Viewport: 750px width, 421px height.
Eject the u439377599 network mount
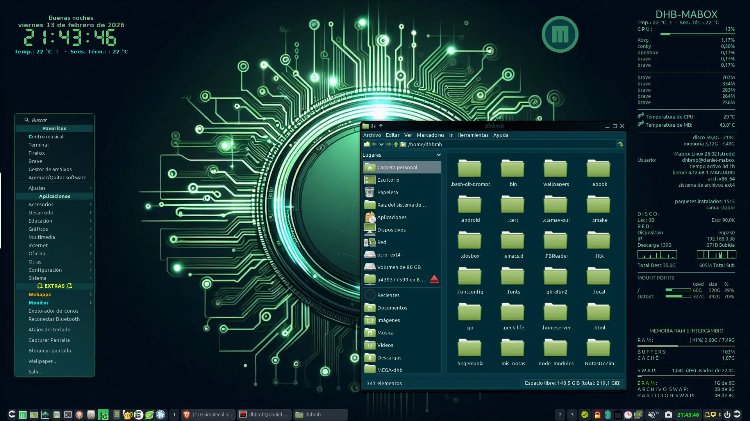[x=434, y=279]
